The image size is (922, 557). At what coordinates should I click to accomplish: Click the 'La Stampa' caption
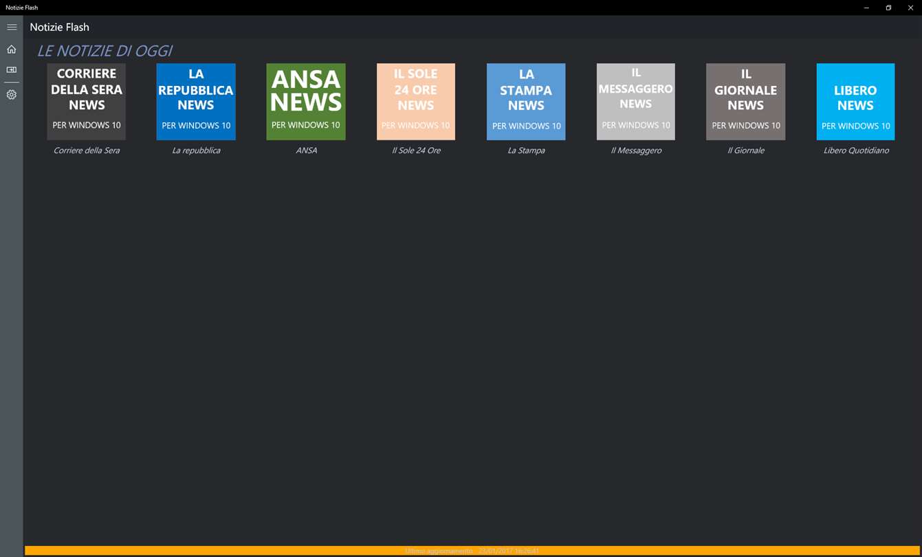526,151
